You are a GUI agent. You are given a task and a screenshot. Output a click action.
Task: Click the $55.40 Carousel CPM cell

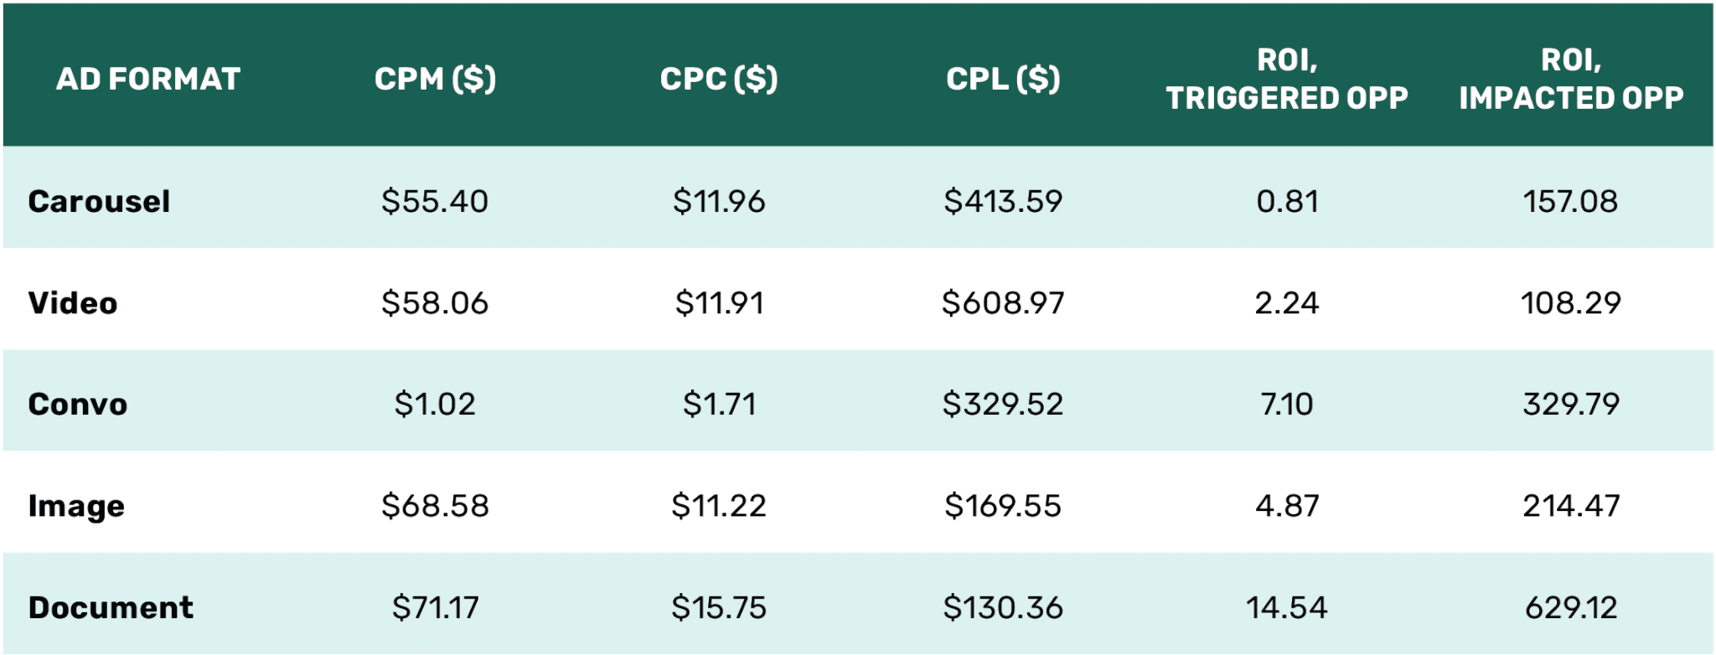435,201
